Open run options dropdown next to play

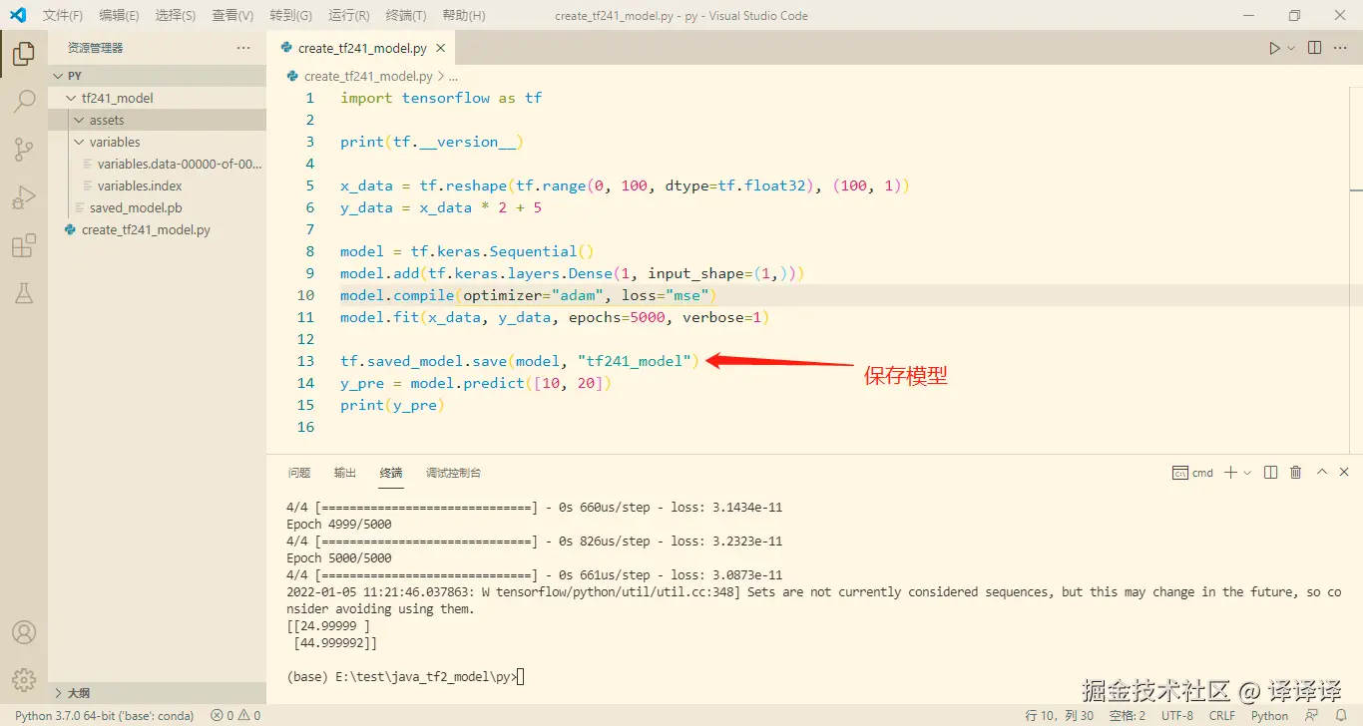click(x=1291, y=48)
